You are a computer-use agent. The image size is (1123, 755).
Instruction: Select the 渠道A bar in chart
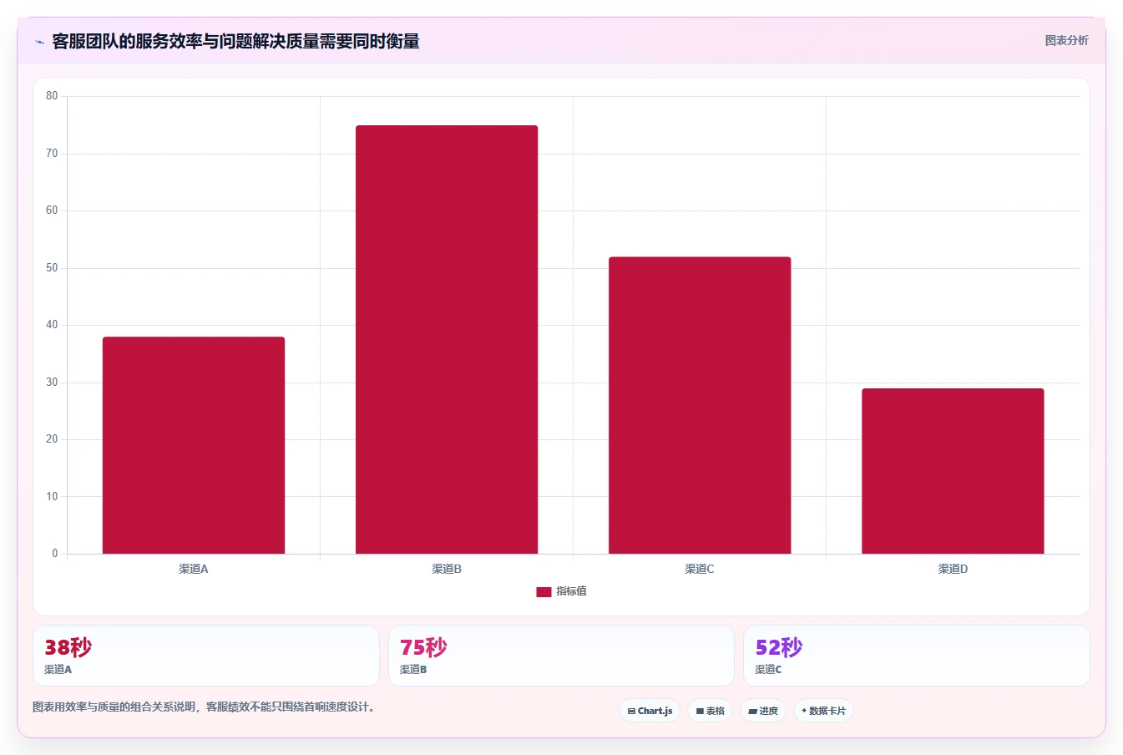click(194, 445)
